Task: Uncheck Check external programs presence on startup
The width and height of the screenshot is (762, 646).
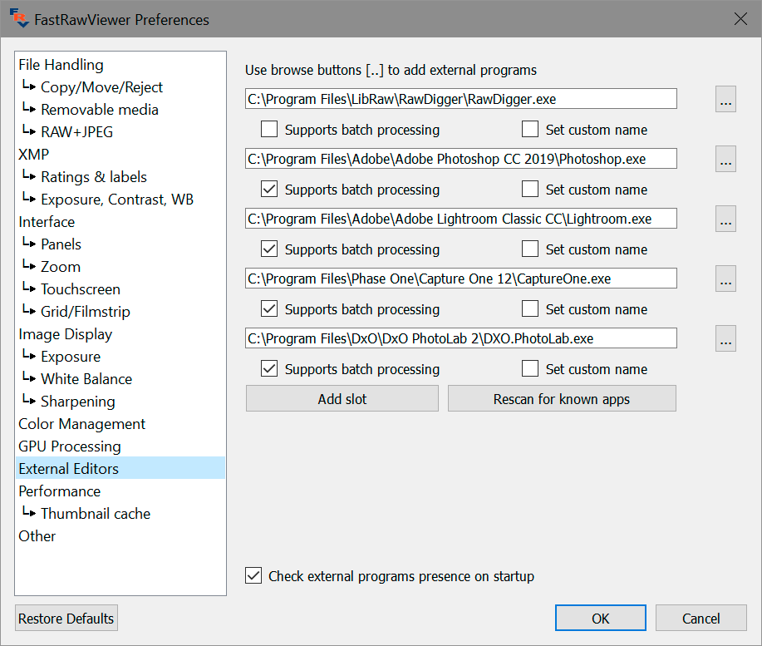Action: click(x=253, y=576)
